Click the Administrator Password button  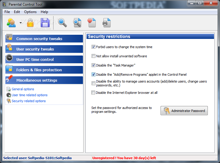[184, 110]
